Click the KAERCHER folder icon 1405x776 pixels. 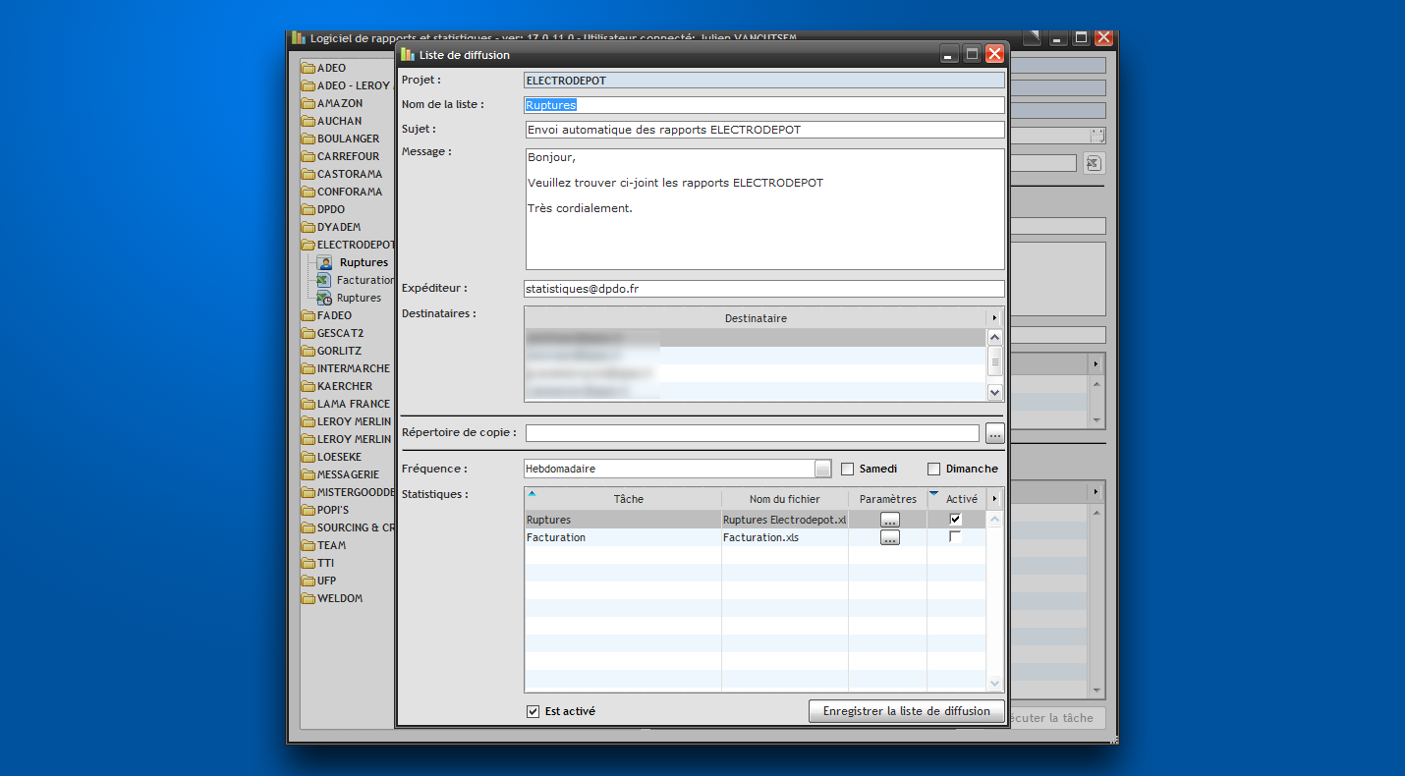pos(309,386)
